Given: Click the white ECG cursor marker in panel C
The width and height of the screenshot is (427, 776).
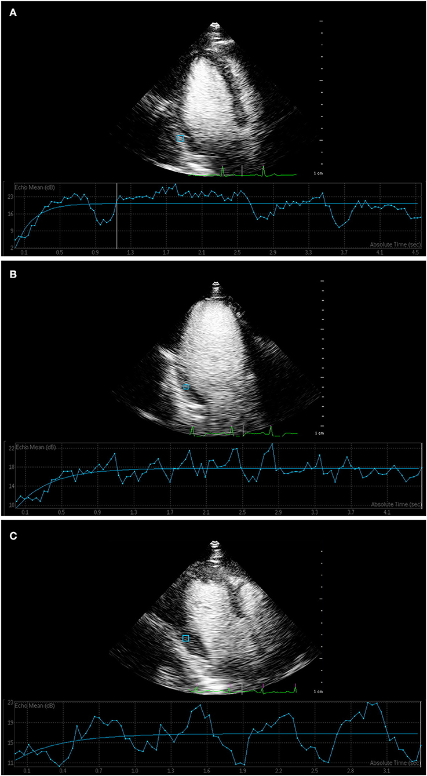Looking at the screenshot, I should point(242,688).
